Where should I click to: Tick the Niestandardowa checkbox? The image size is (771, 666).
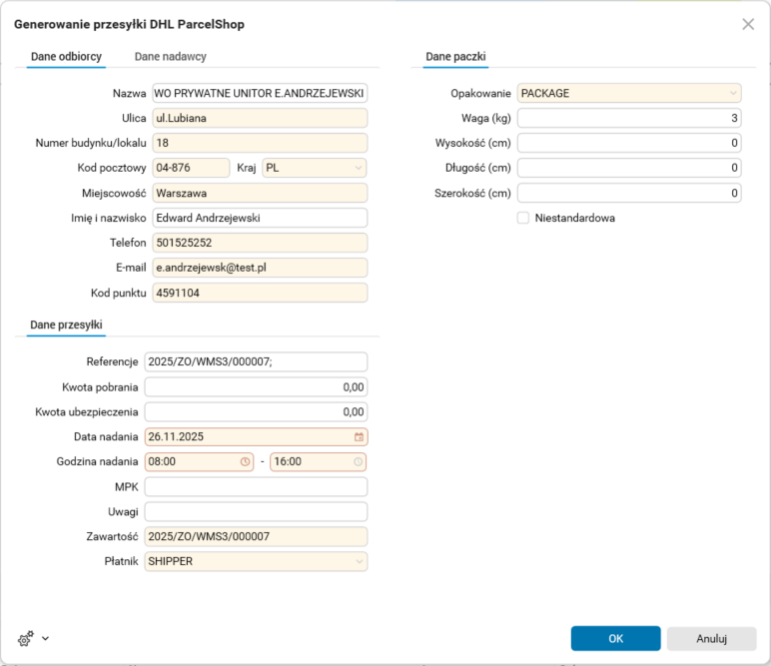(523, 218)
